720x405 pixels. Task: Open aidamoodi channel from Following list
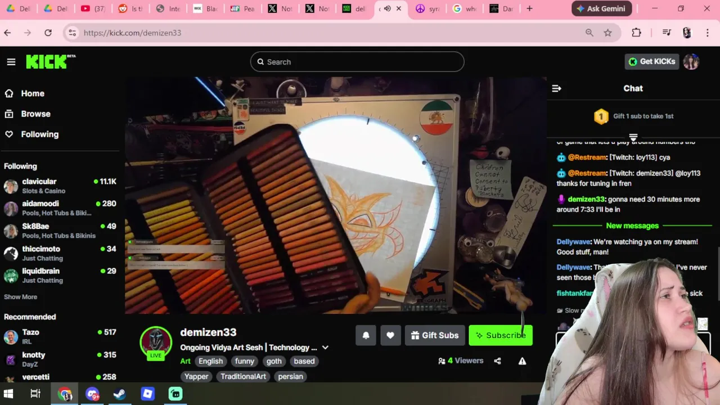point(60,208)
